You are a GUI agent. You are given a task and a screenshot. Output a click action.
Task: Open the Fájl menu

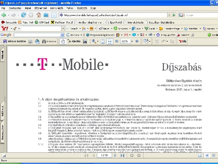3,8
